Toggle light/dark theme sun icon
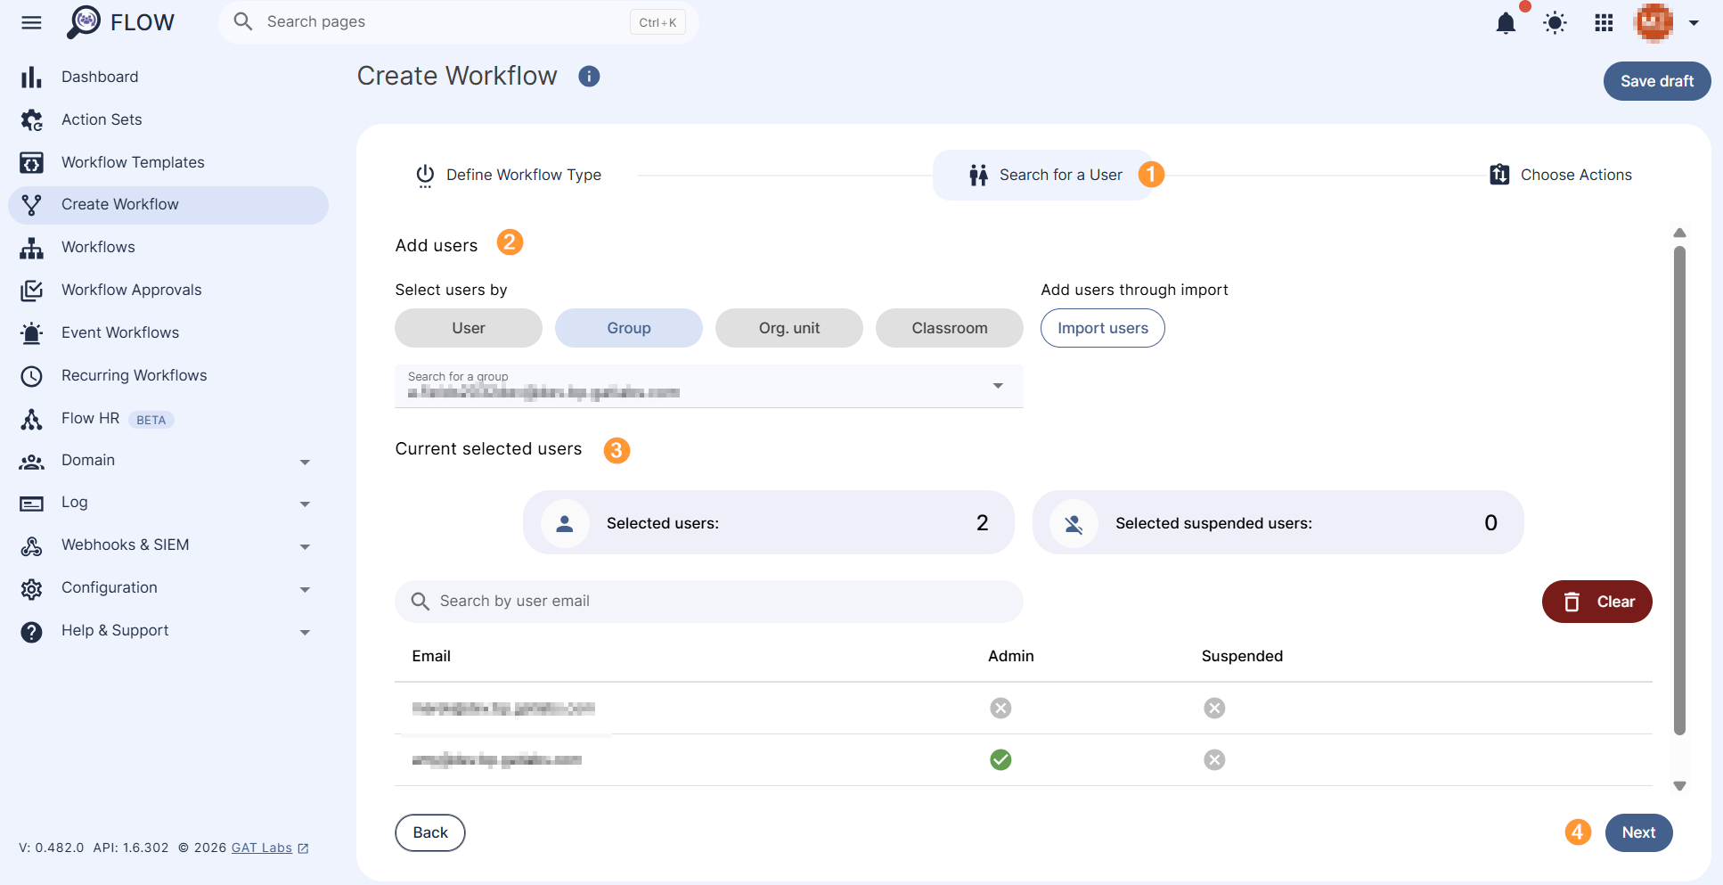The width and height of the screenshot is (1723, 885). tap(1555, 23)
